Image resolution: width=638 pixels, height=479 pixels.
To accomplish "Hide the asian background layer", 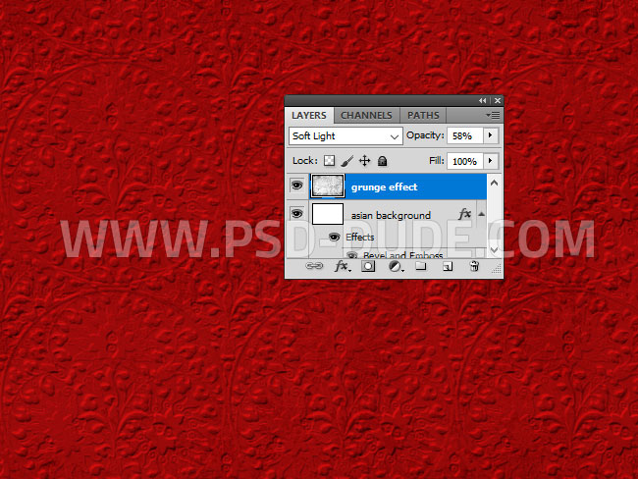I will [x=297, y=214].
